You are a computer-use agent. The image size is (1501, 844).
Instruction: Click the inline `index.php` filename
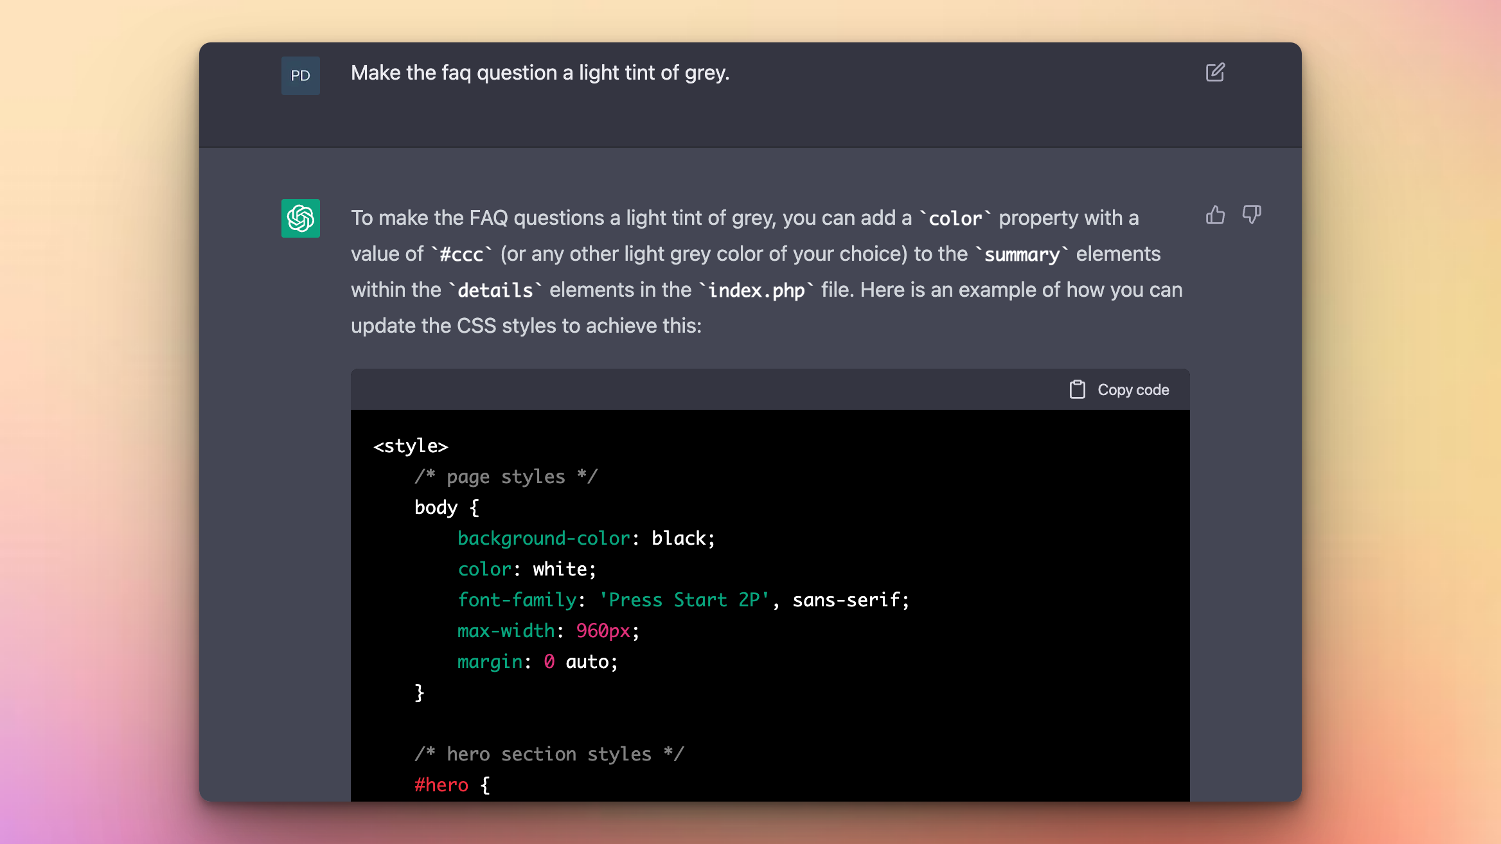(756, 290)
